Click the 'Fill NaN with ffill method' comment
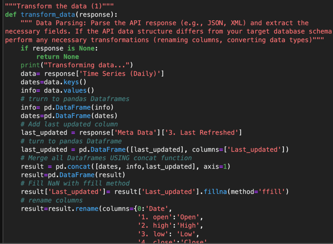 coord(75,183)
